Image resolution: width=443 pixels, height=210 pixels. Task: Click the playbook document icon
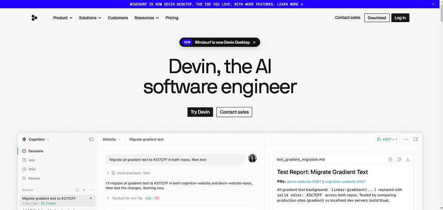[x=113, y=173]
